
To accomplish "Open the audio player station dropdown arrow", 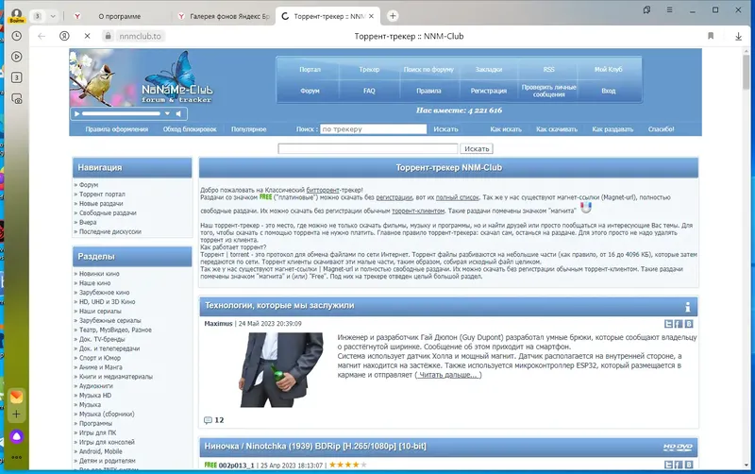I will (167, 113).
